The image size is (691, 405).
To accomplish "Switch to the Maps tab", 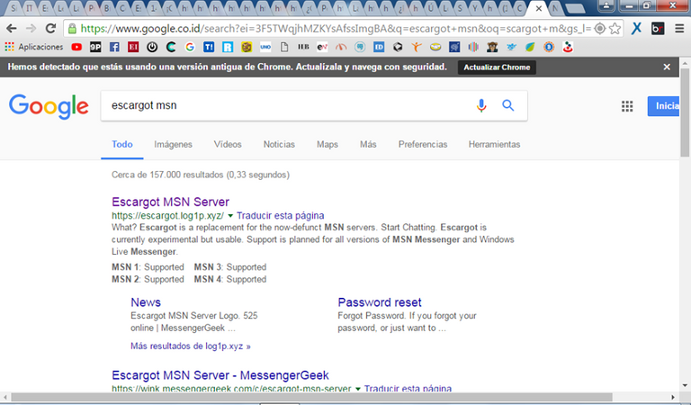I will pyautogui.click(x=328, y=145).
